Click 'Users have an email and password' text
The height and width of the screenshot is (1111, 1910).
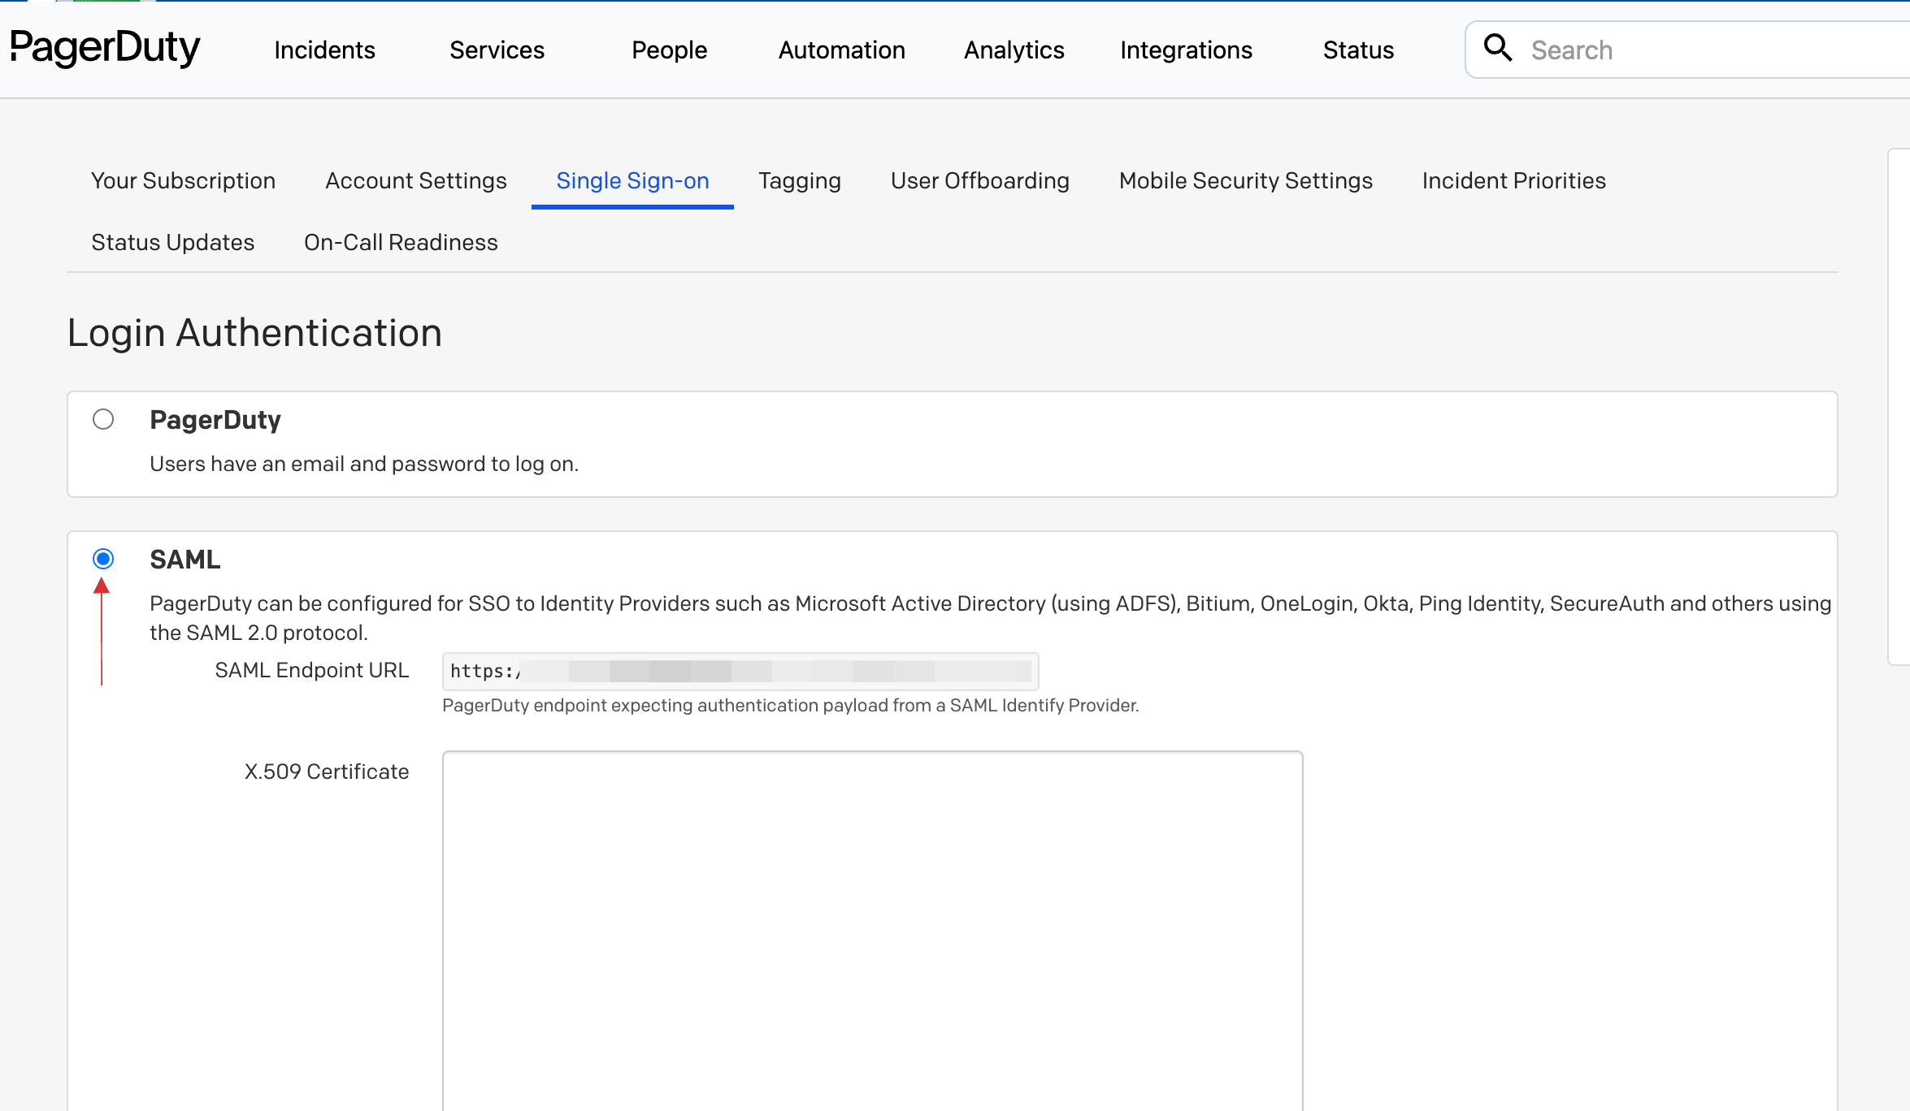coord(364,464)
